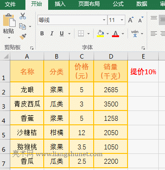Open the Copy dropdown arrow
Image resolution: width=165 pixels, height=170 pixels.
point(30,26)
